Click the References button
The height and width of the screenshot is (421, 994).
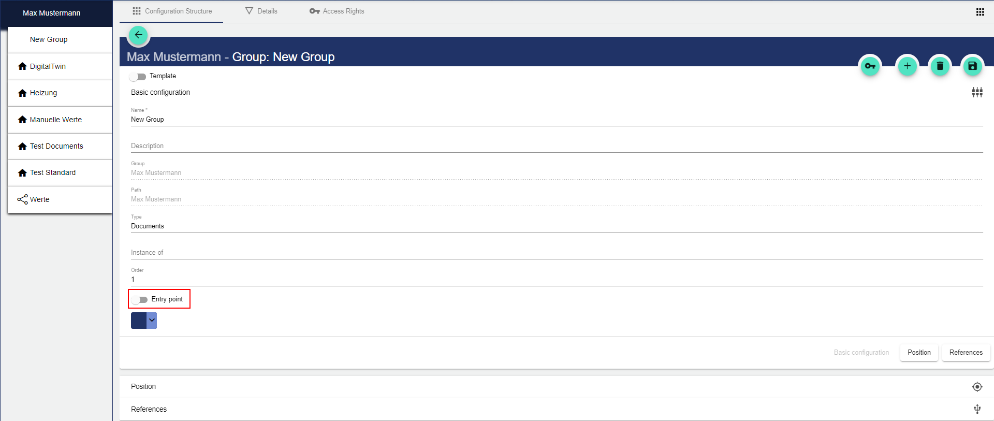[966, 353]
